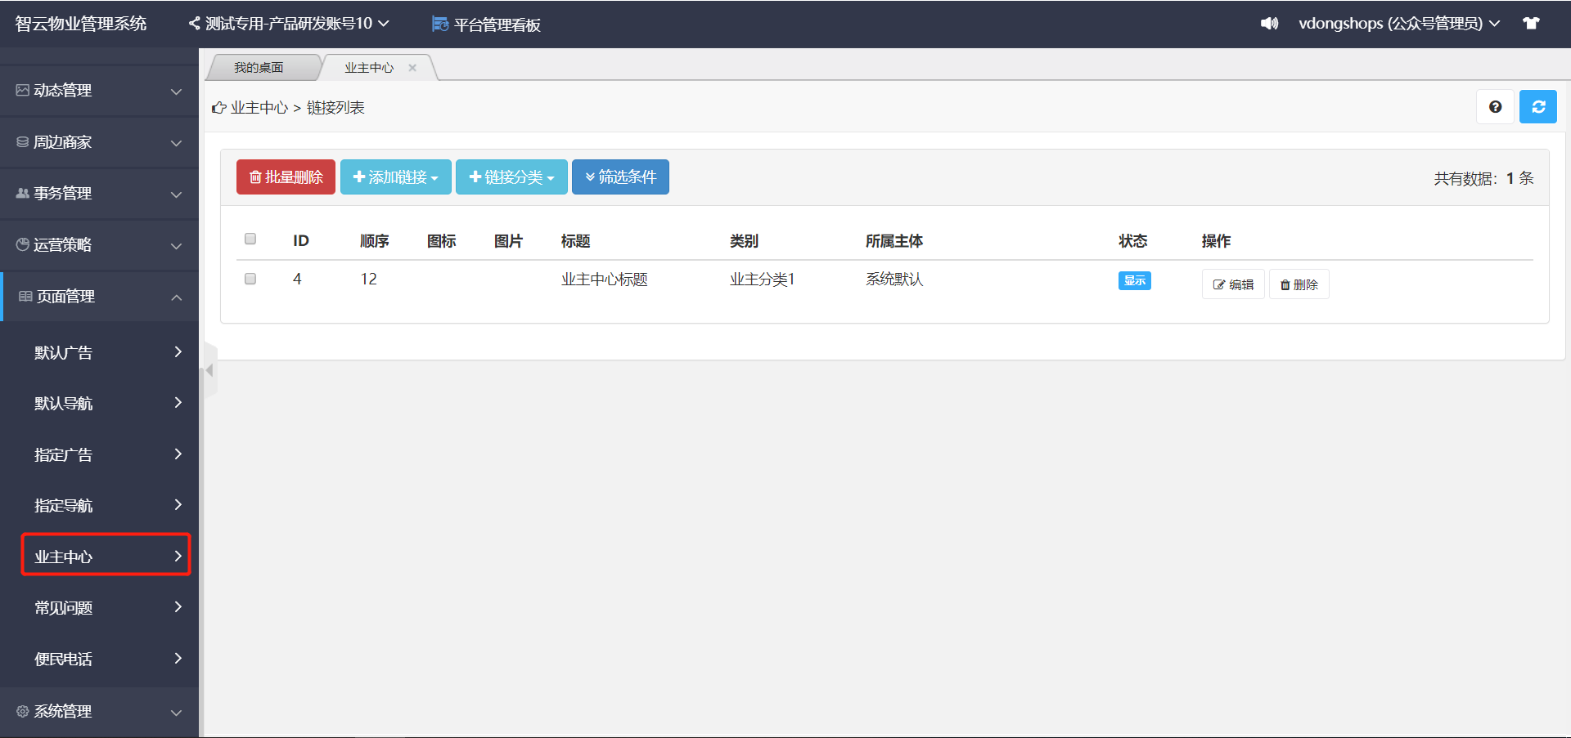The image size is (1571, 738).
Task: Expand the 运营策略 menu
Action: click(x=99, y=245)
